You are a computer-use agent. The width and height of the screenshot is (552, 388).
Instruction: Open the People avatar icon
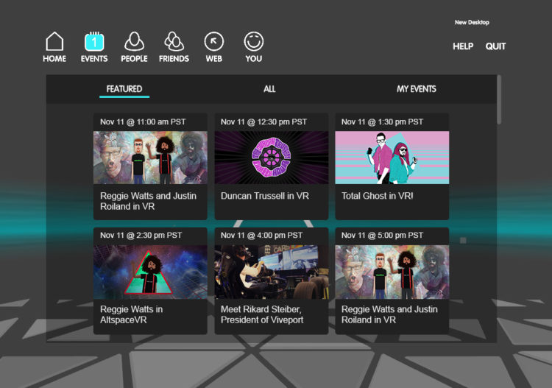pyautogui.click(x=134, y=41)
